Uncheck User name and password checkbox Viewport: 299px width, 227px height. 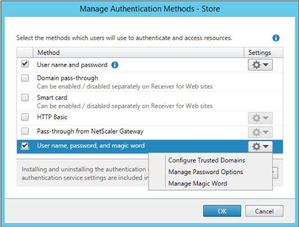pos(25,64)
